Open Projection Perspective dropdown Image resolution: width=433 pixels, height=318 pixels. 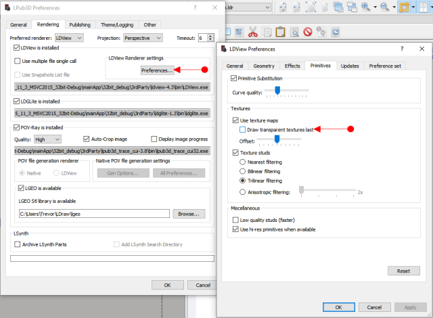pyautogui.click(x=143, y=38)
